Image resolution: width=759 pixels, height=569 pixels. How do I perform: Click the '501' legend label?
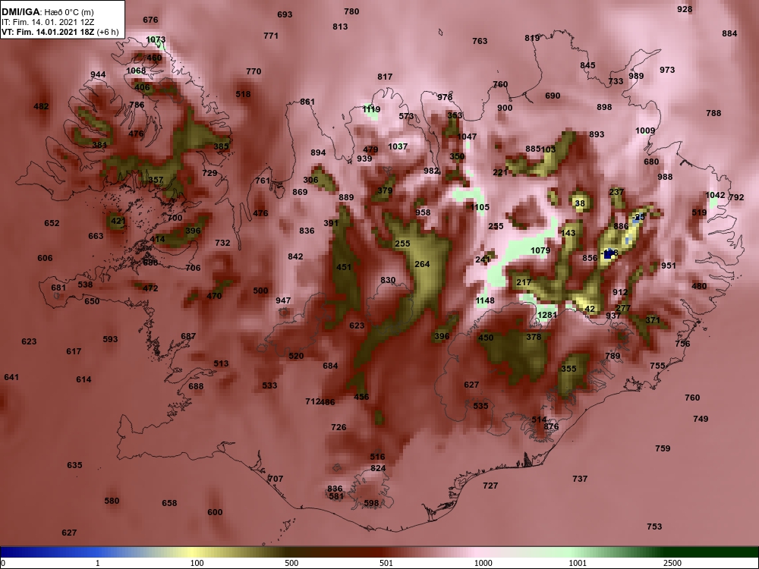[386, 563]
